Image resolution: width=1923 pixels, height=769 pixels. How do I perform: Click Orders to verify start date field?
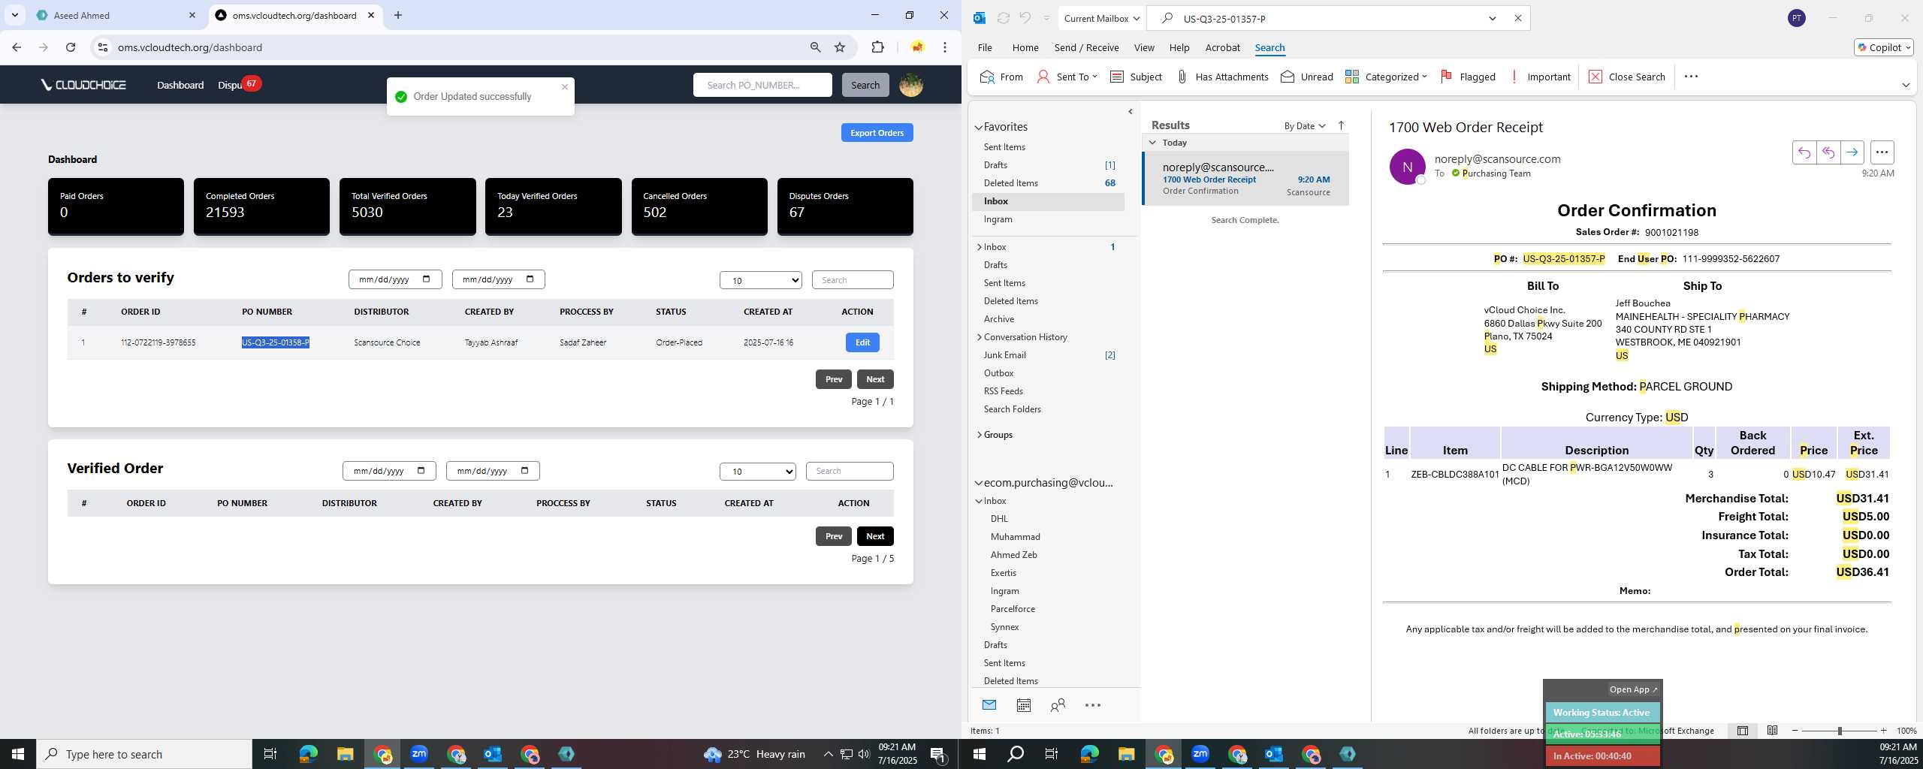(x=395, y=279)
